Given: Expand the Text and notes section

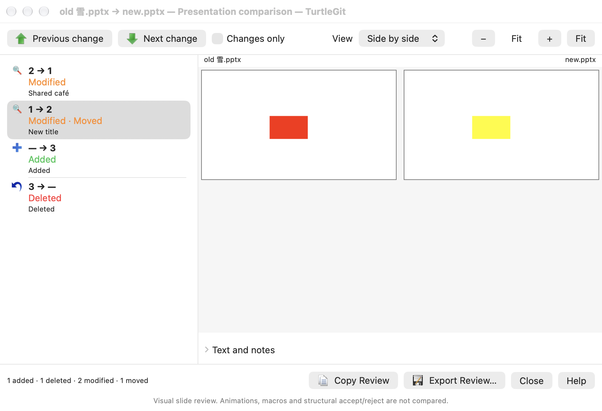Looking at the screenshot, I should tap(206, 350).
